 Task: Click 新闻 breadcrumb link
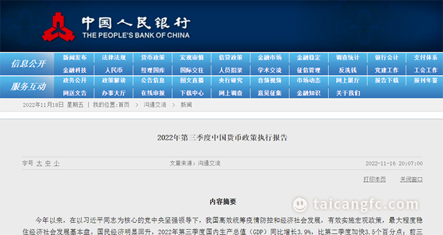click(x=186, y=105)
